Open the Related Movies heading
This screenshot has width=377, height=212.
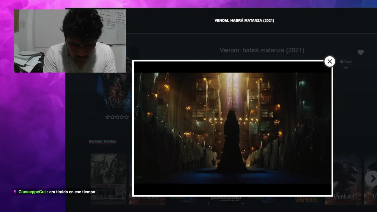pyautogui.click(x=102, y=141)
